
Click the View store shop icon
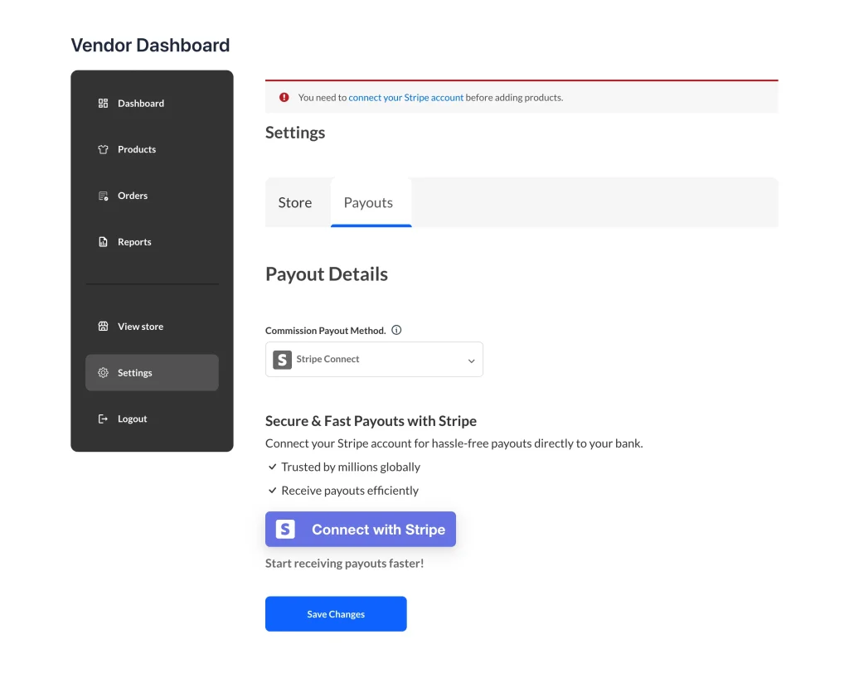click(x=103, y=327)
